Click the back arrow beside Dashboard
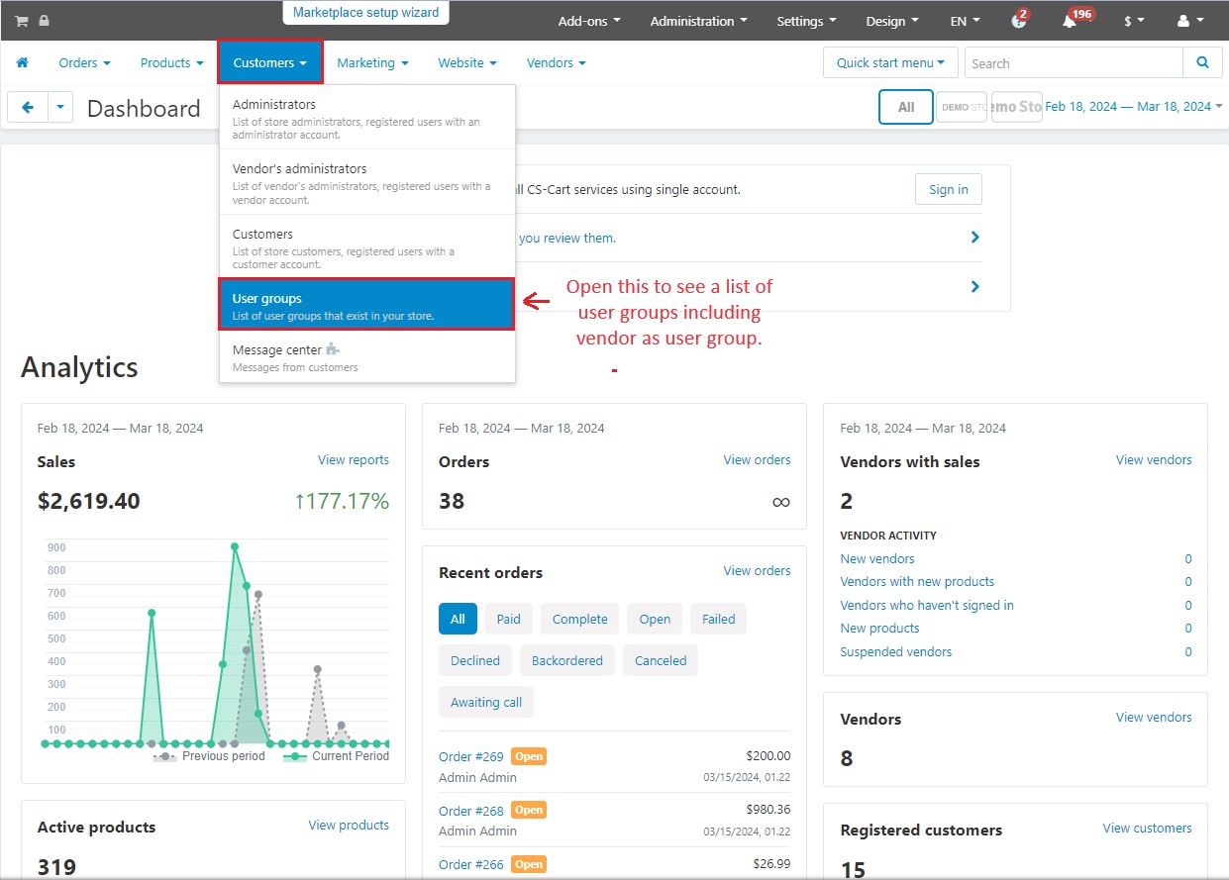This screenshot has height=880, width=1229. (x=28, y=108)
